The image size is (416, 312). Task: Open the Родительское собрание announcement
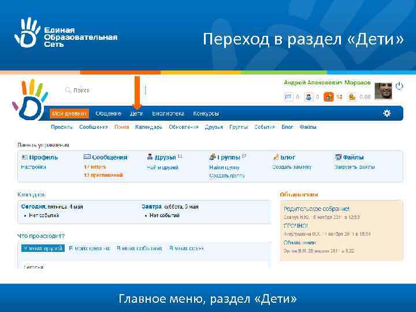tap(317, 209)
